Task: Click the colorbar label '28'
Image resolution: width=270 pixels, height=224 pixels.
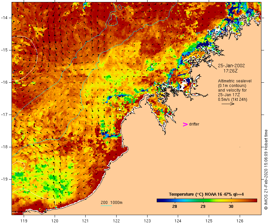Action: pos(175,207)
